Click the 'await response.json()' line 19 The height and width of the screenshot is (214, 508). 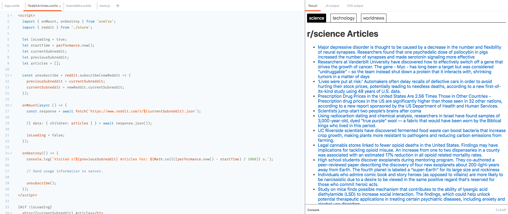coord(89,123)
